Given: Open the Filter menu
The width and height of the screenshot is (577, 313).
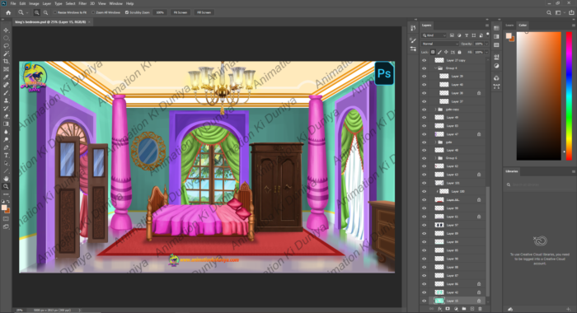Looking at the screenshot, I should pyautogui.click(x=82, y=3).
